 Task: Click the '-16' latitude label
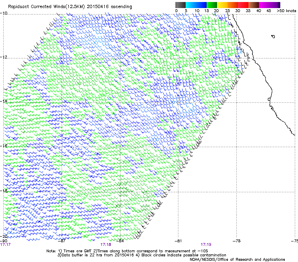pos(4,146)
